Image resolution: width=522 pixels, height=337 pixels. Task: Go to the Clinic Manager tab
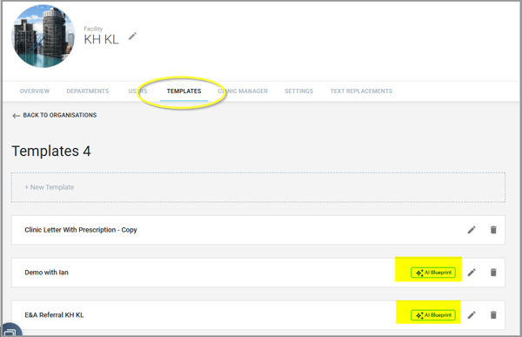[243, 91]
